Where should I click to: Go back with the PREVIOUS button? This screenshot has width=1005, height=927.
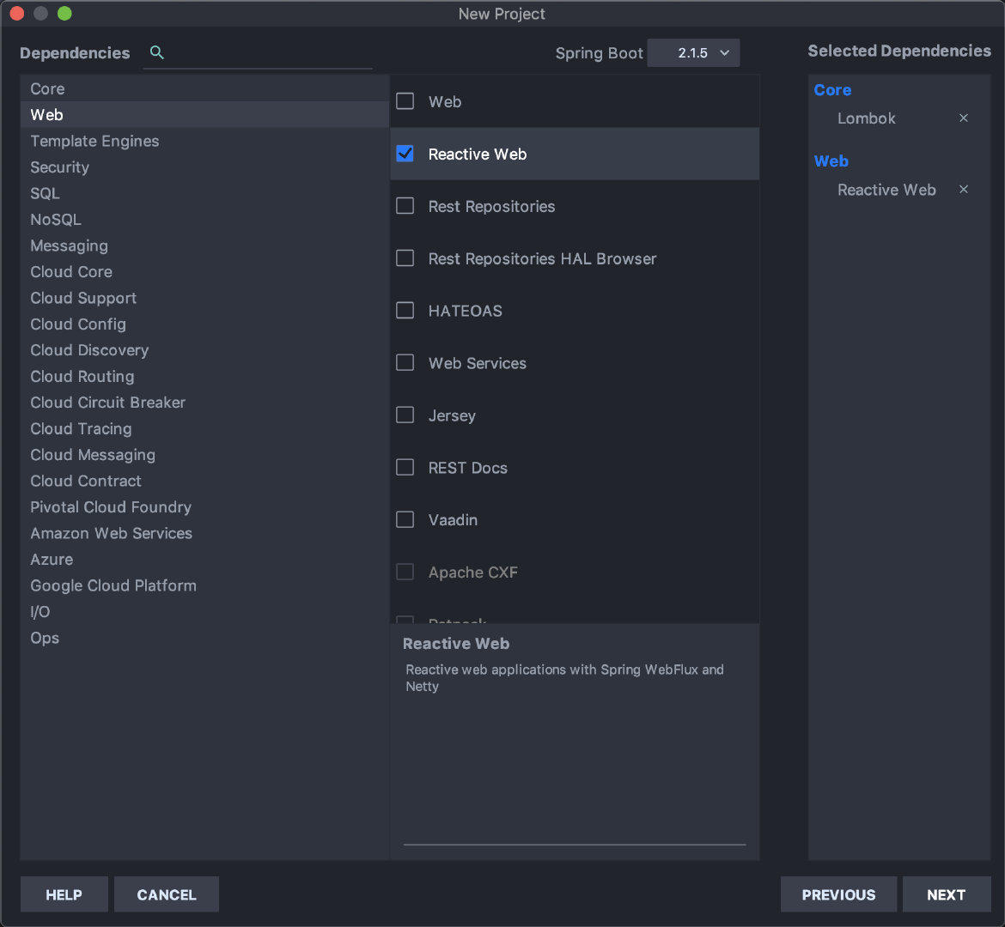click(x=838, y=894)
